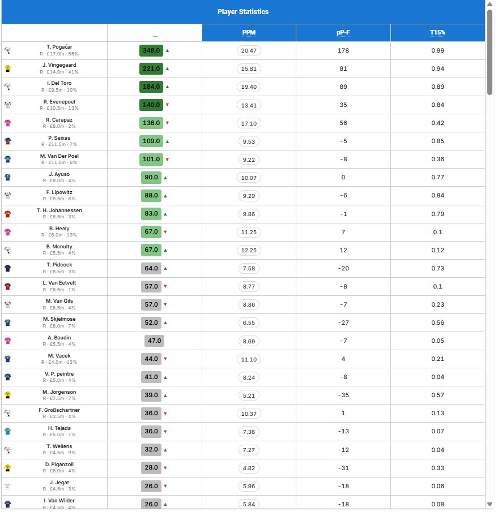The image size is (498, 512).
Task: Click the yellow jersey icon beside J. Vingegaard
Action: coord(7,68)
